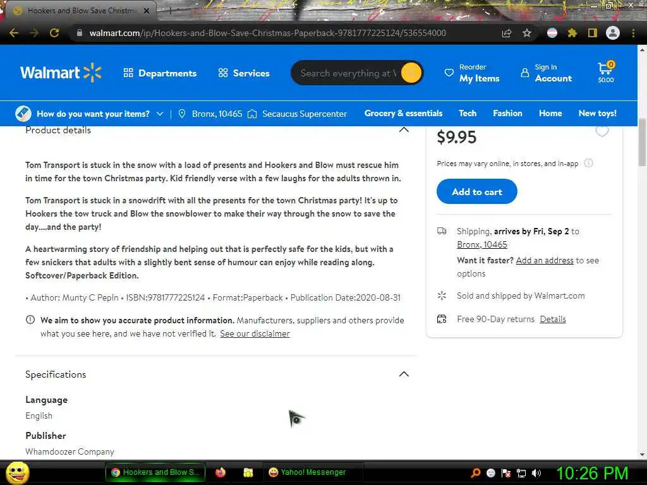The height and width of the screenshot is (485, 647).
Task: Close the Hookers and Blow browser tab
Action: click(147, 11)
